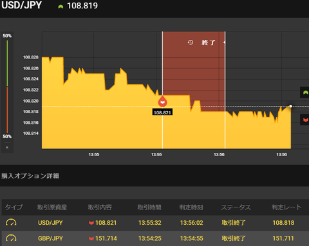Click the ステータス column header
The width and height of the screenshot is (309, 246).
[x=236, y=207]
